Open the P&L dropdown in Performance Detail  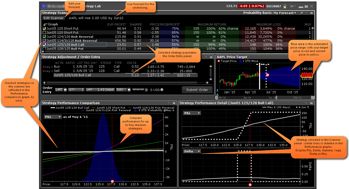pyautogui.click(x=192, y=113)
